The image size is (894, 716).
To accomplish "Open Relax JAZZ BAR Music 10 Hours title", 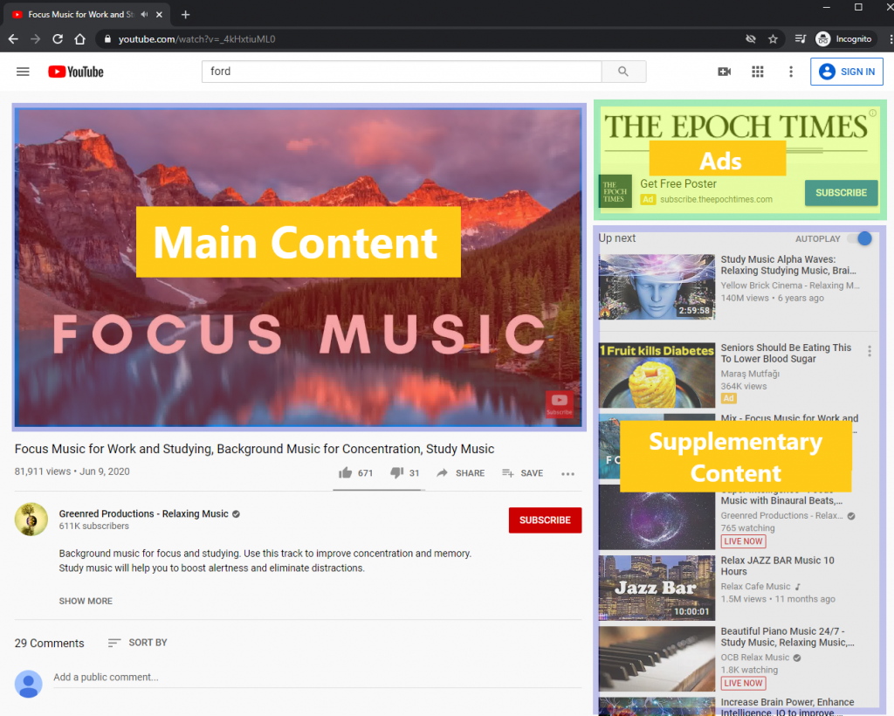I will [x=778, y=566].
